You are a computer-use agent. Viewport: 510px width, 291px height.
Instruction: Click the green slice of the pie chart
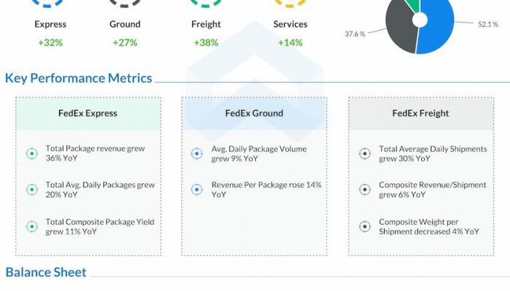click(x=413, y=4)
